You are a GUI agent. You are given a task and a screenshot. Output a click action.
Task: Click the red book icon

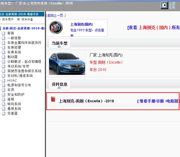coord(53,99)
